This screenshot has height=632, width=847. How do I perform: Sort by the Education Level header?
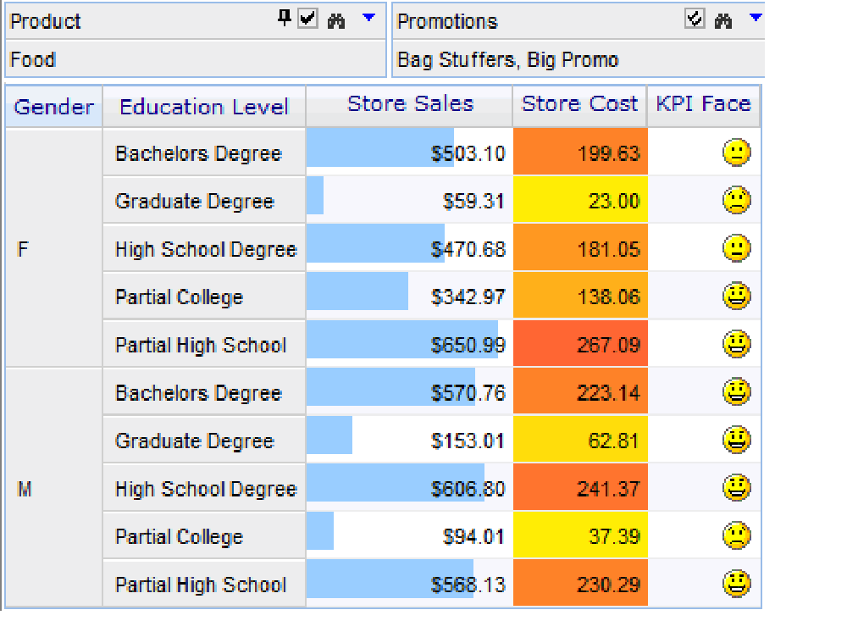coord(203,107)
